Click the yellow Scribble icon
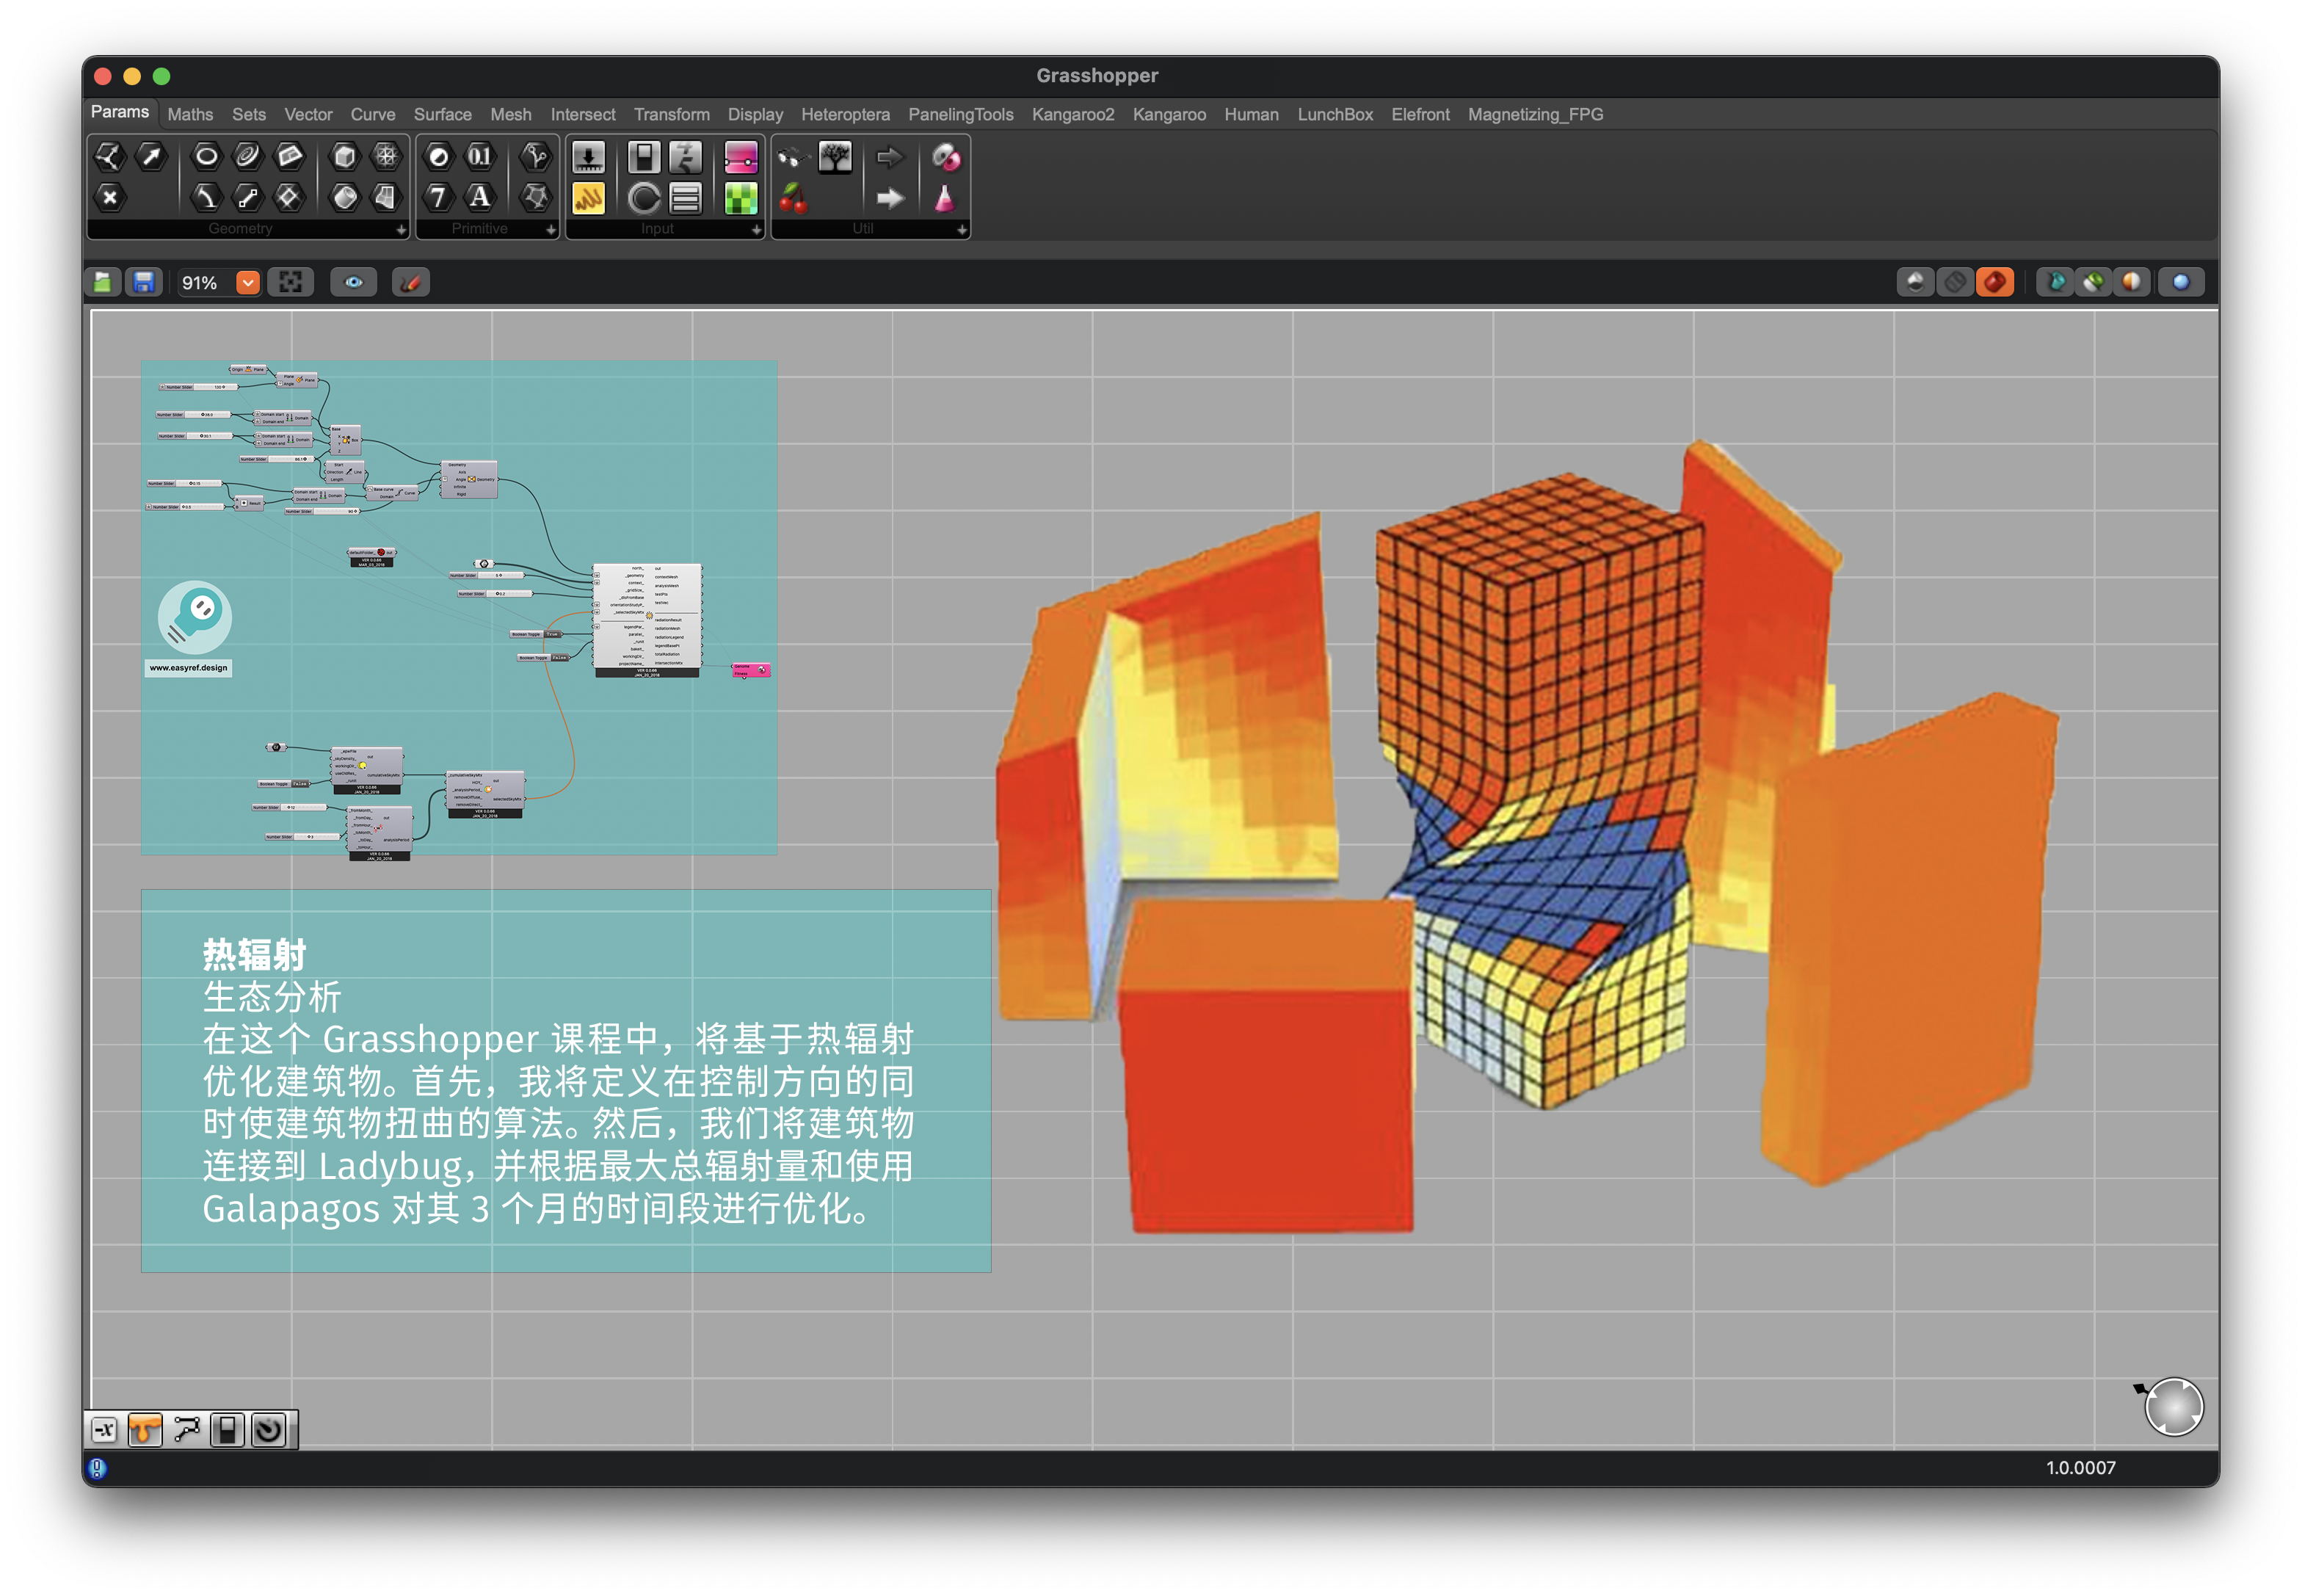Screen dimensions: 2302x1596 [x=588, y=198]
